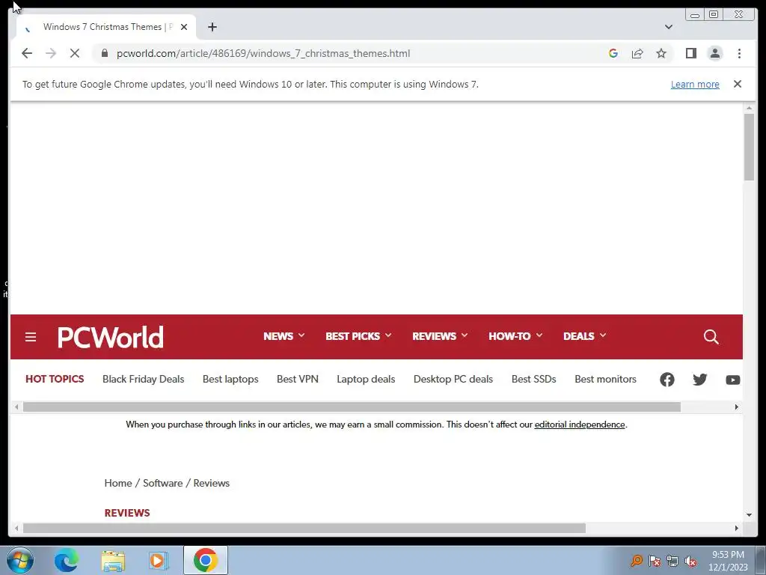Visit PCWorld Twitter page

699,380
